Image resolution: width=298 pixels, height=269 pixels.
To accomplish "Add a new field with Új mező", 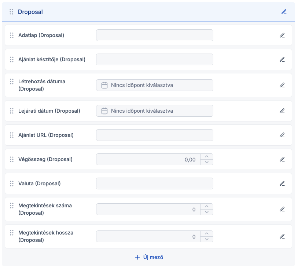I will (x=148, y=257).
